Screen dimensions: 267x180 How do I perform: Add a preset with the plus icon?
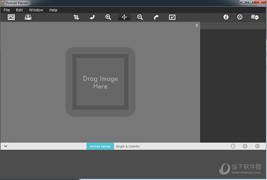click(245, 146)
